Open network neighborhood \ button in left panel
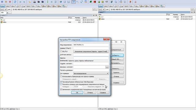The height and width of the screenshot is (110, 196). pyautogui.click(x=65, y=6)
